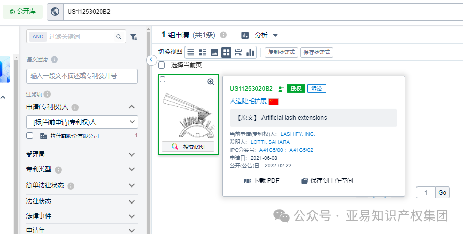The height and width of the screenshot is (234, 463).
Task: Open IPC class A41G5/00
Action: point(271,150)
